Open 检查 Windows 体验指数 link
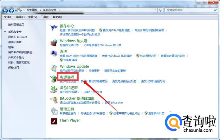Image resolution: width=220 pixels, height=140 pixels. [x=117, y=56]
